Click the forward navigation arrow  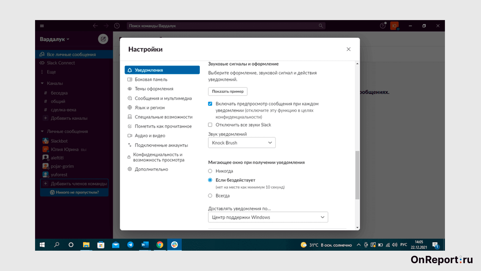coord(106,26)
